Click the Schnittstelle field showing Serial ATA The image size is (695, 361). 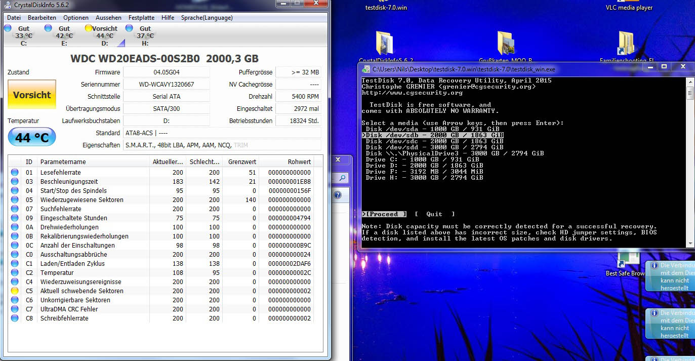click(167, 97)
